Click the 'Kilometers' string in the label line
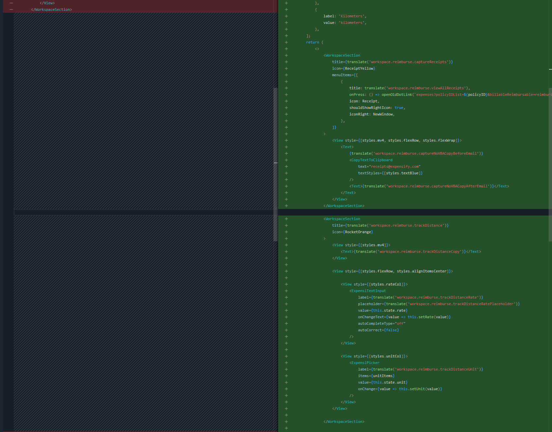552x432 pixels. [351, 16]
